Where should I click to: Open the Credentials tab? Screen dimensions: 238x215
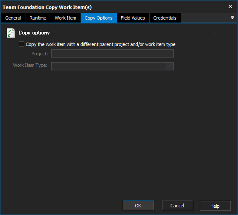pyautogui.click(x=165, y=18)
